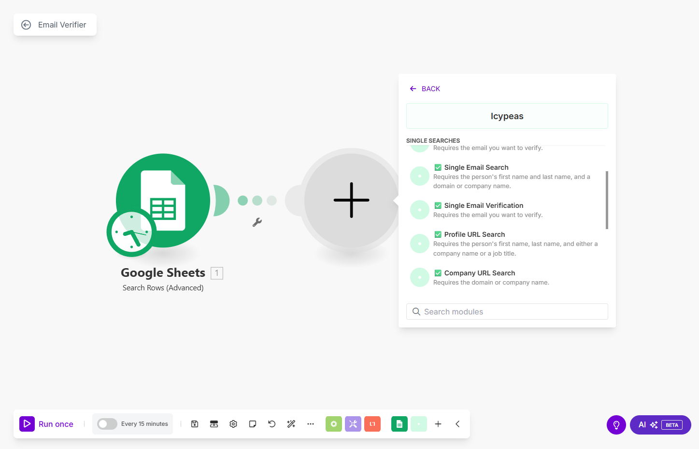This screenshot has width=699, height=449.
Task: Open scenario inputs and outputs icon
Action: pos(214,424)
